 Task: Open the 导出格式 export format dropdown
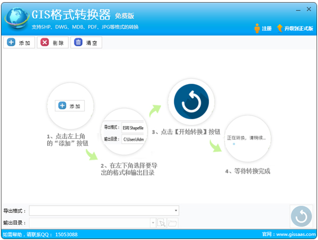point(175,210)
